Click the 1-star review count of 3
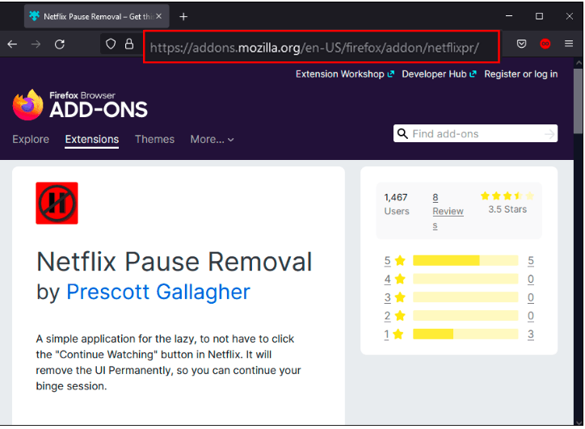The height and width of the screenshot is (429, 585). click(531, 334)
